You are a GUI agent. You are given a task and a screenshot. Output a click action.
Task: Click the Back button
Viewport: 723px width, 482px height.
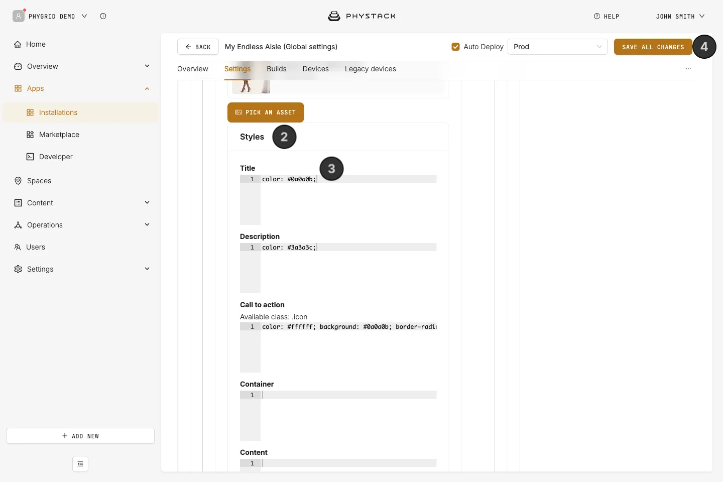(198, 47)
